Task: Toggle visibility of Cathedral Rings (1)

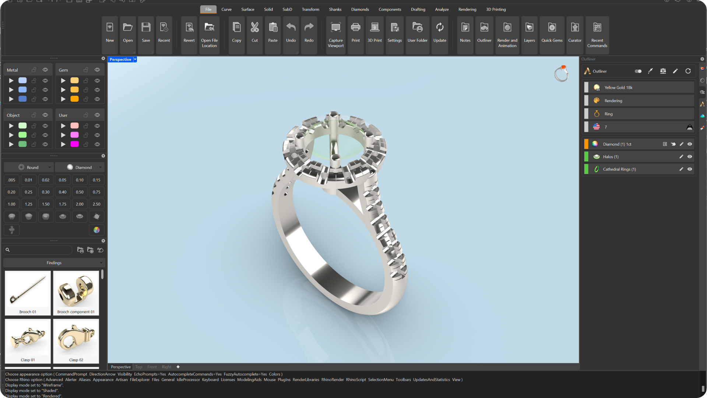Action: pos(690,169)
